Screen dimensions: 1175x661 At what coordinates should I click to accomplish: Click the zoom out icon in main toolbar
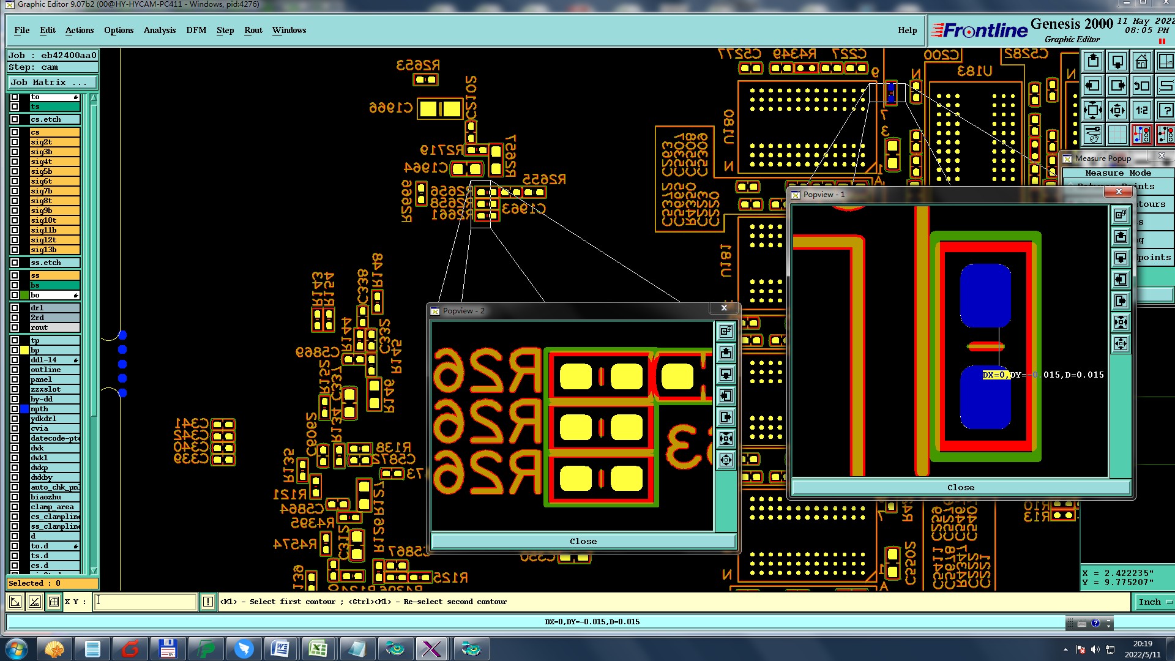pyautogui.click(x=1117, y=111)
